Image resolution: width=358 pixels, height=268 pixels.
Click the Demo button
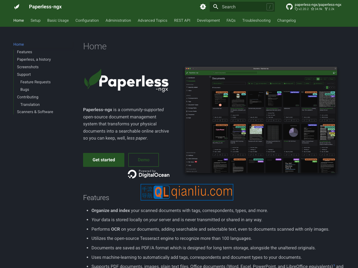pos(144,160)
